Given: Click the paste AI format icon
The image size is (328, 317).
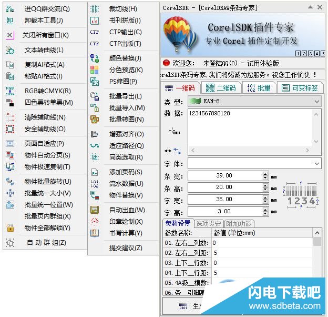Looking at the screenshot, I should point(10,76).
